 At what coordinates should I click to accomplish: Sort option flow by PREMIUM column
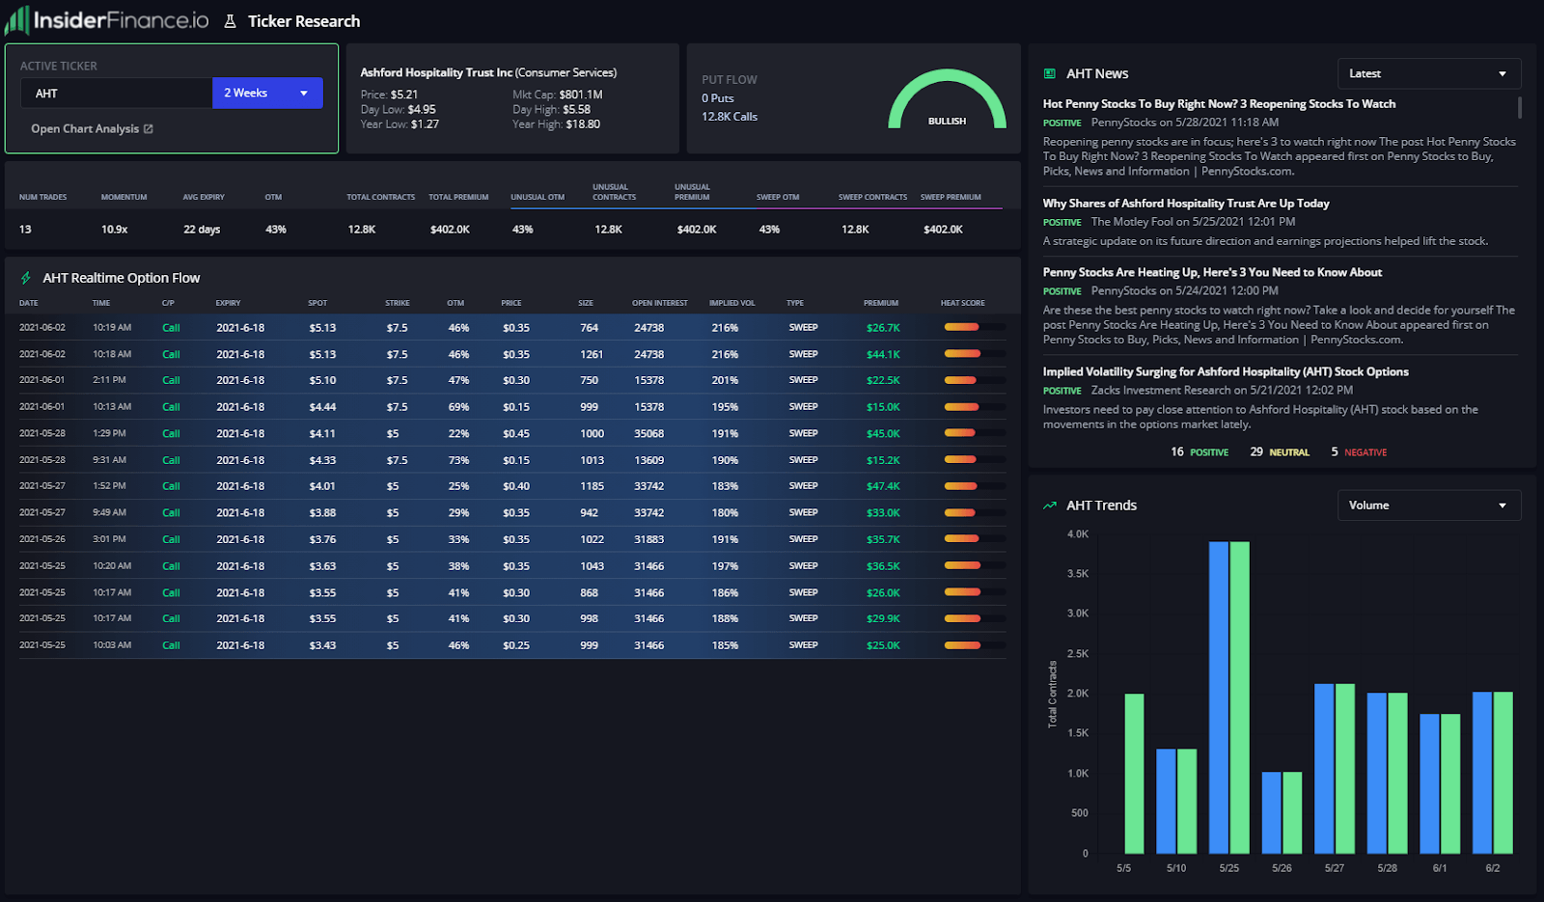(x=881, y=303)
